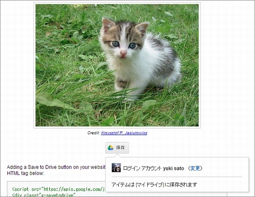The image size is (255, 197).
Task: Click the 'Credit:' label under the photo
Action: (94, 133)
